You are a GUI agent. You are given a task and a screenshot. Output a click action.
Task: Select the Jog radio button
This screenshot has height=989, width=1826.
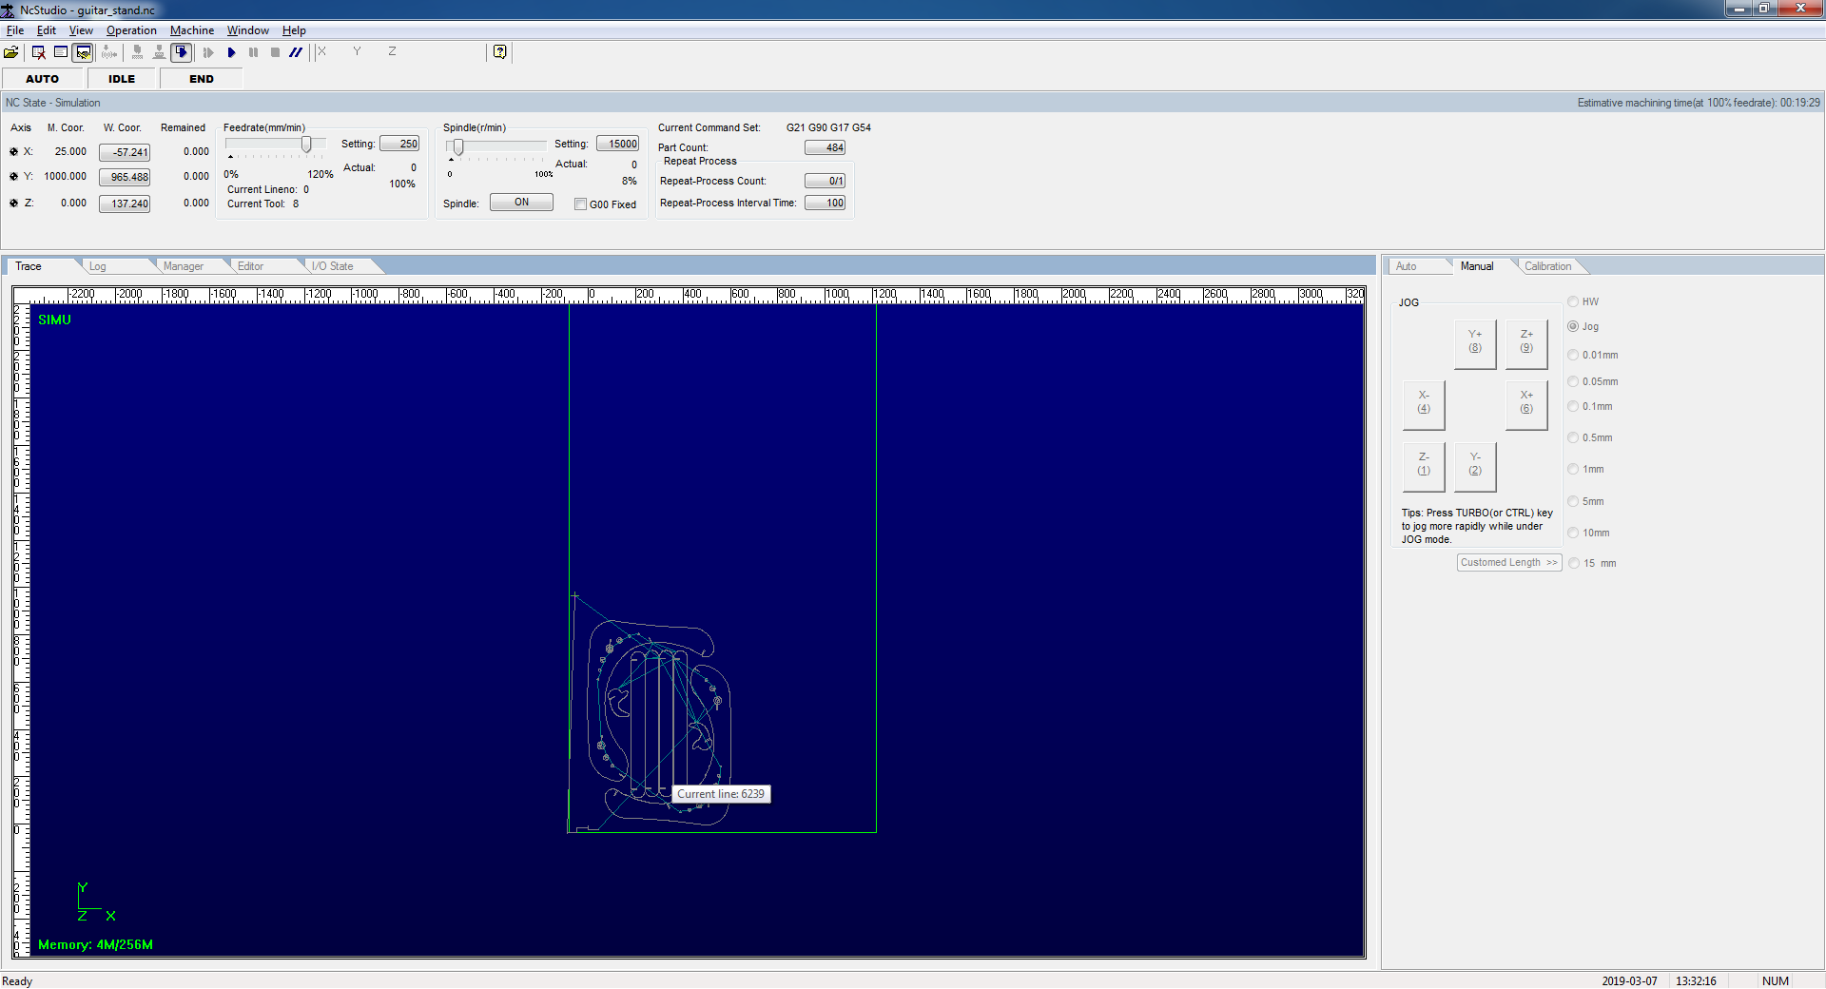tap(1573, 326)
